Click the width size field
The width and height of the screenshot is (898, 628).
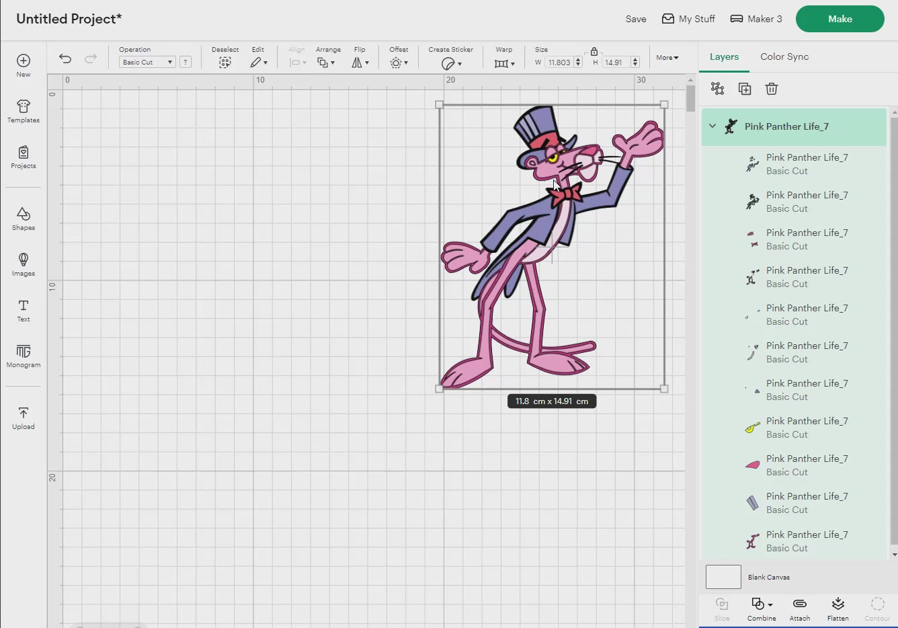(559, 63)
